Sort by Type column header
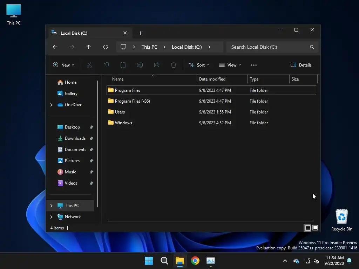Screen dimensions: 359x269 (268, 79)
